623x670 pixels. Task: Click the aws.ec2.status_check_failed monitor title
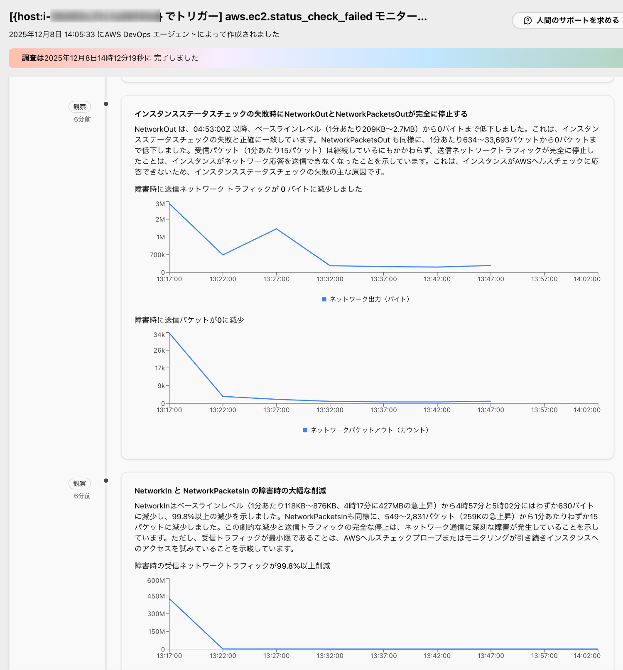(x=218, y=17)
